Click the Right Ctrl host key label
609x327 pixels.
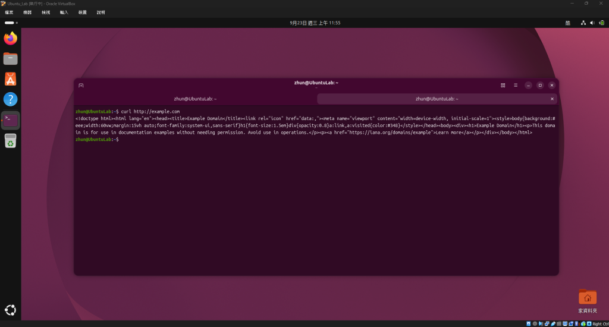pyautogui.click(x=601, y=323)
